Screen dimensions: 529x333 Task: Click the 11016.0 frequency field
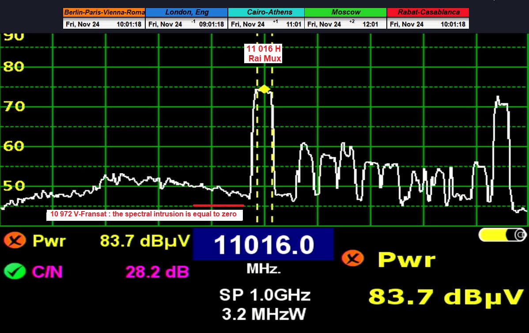click(x=263, y=245)
